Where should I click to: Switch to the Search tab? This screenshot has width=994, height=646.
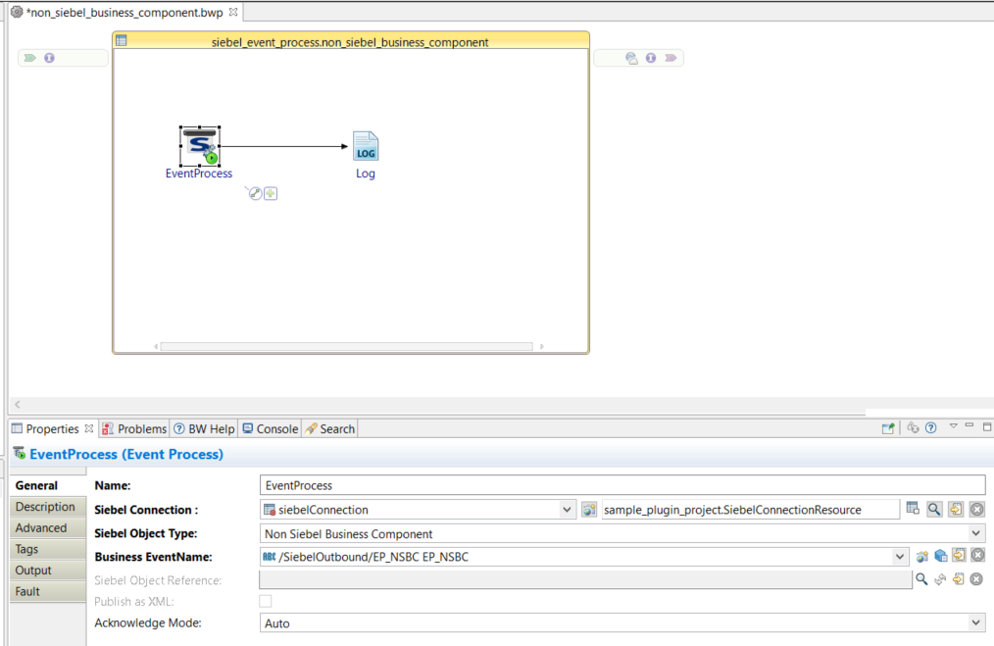coord(329,428)
